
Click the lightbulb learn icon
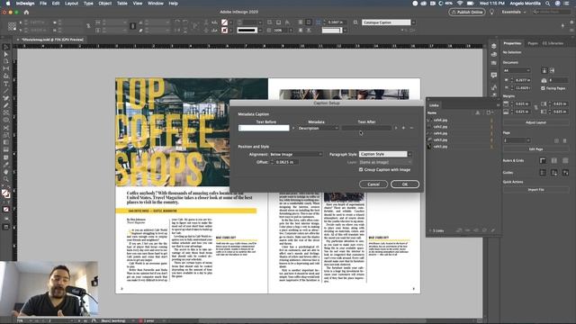pyautogui.click(x=492, y=12)
